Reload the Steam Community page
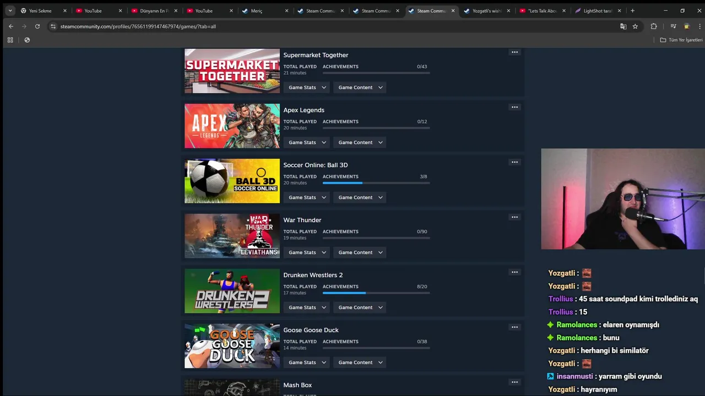 point(37,26)
